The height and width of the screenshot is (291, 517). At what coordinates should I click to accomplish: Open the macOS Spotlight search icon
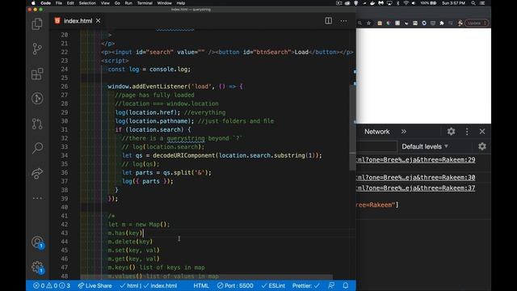(473, 3)
